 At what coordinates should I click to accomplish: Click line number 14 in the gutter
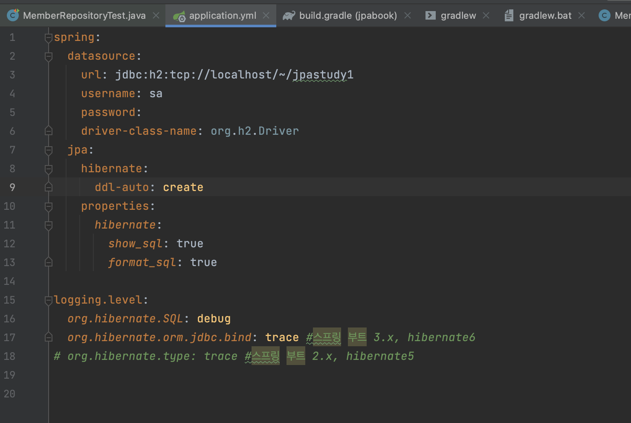pos(9,281)
